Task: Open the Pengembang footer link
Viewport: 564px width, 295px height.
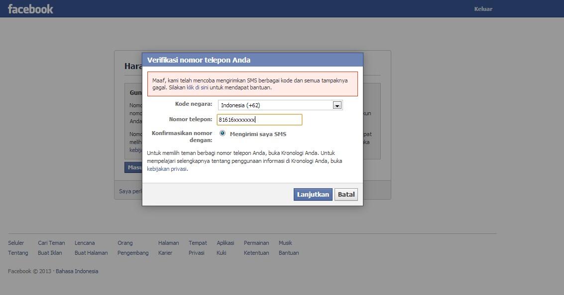Action: pyautogui.click(x=133, y=253)
